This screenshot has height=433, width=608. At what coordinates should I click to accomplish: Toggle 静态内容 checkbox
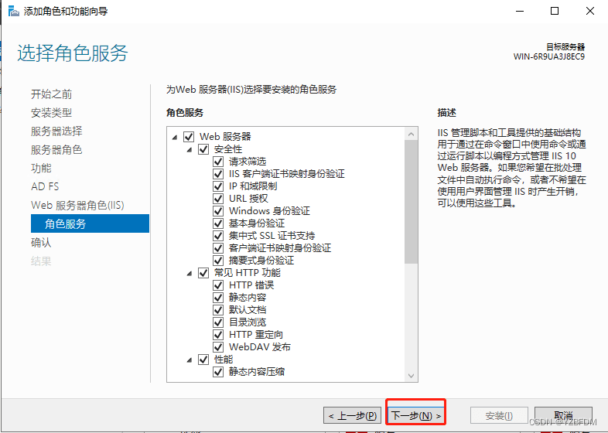click(218, 298)
